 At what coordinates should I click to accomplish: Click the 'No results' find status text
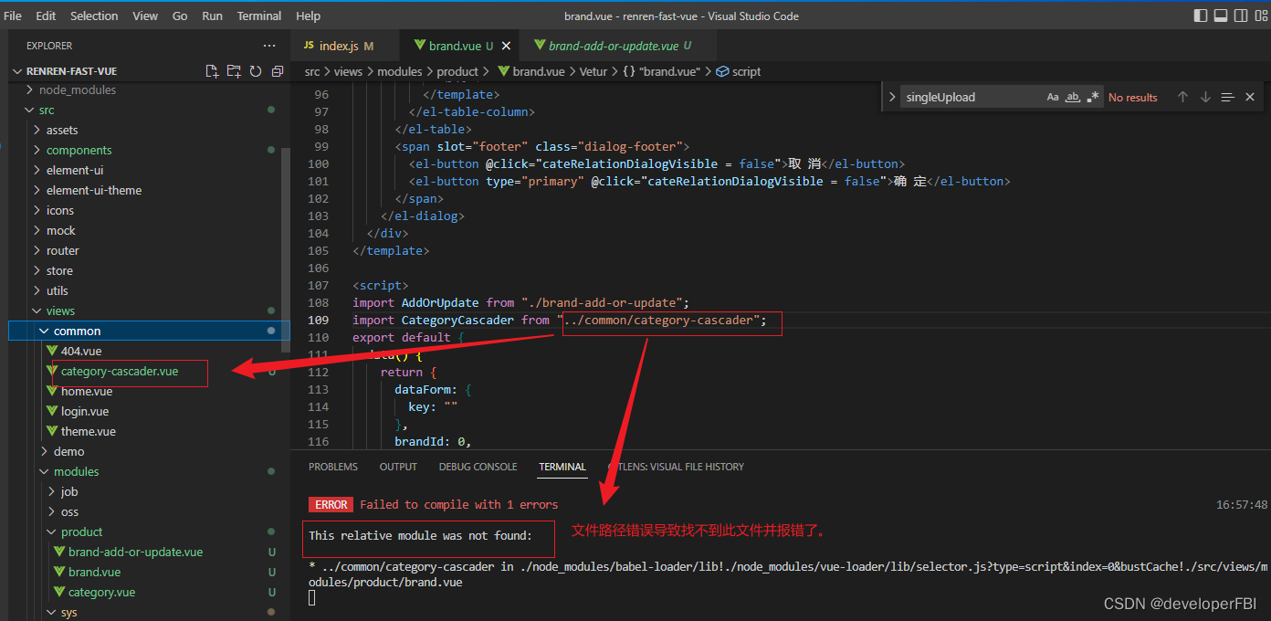1132,97
